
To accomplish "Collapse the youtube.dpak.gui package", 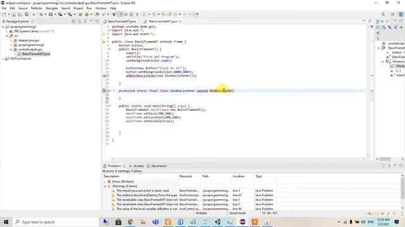I will click(11, 49).
